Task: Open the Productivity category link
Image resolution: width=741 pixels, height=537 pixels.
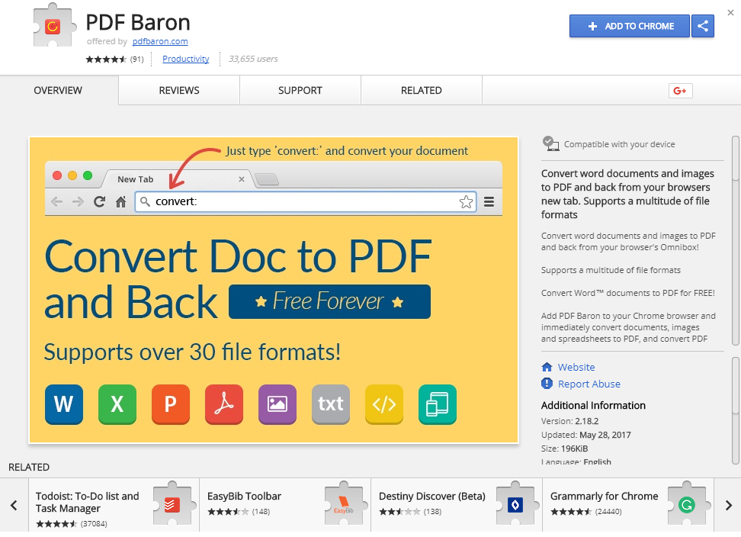Action: click(x=185, y=59)
